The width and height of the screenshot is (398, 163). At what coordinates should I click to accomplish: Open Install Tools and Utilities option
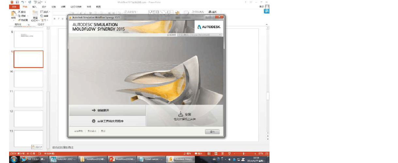click(107, 121)
